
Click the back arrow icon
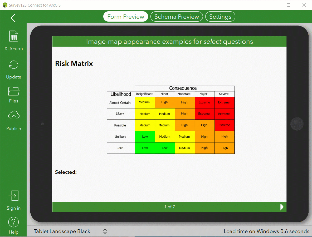coord(13,18)
